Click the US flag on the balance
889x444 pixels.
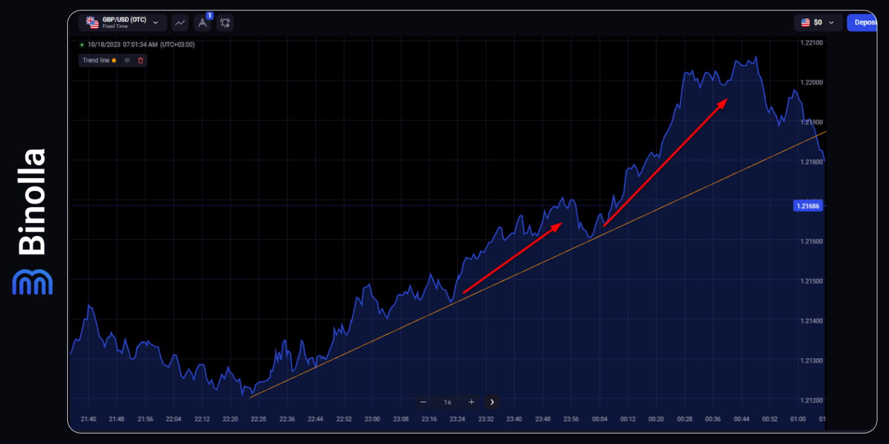pyautogui.click(x=804, y=23)
